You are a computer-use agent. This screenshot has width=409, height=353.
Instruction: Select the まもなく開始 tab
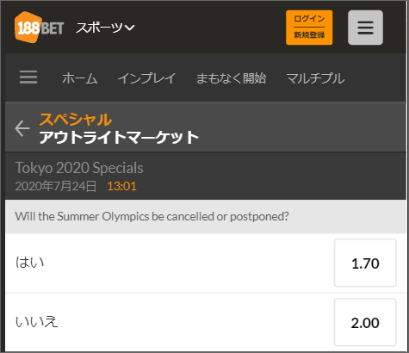click(x=231, y=78)
